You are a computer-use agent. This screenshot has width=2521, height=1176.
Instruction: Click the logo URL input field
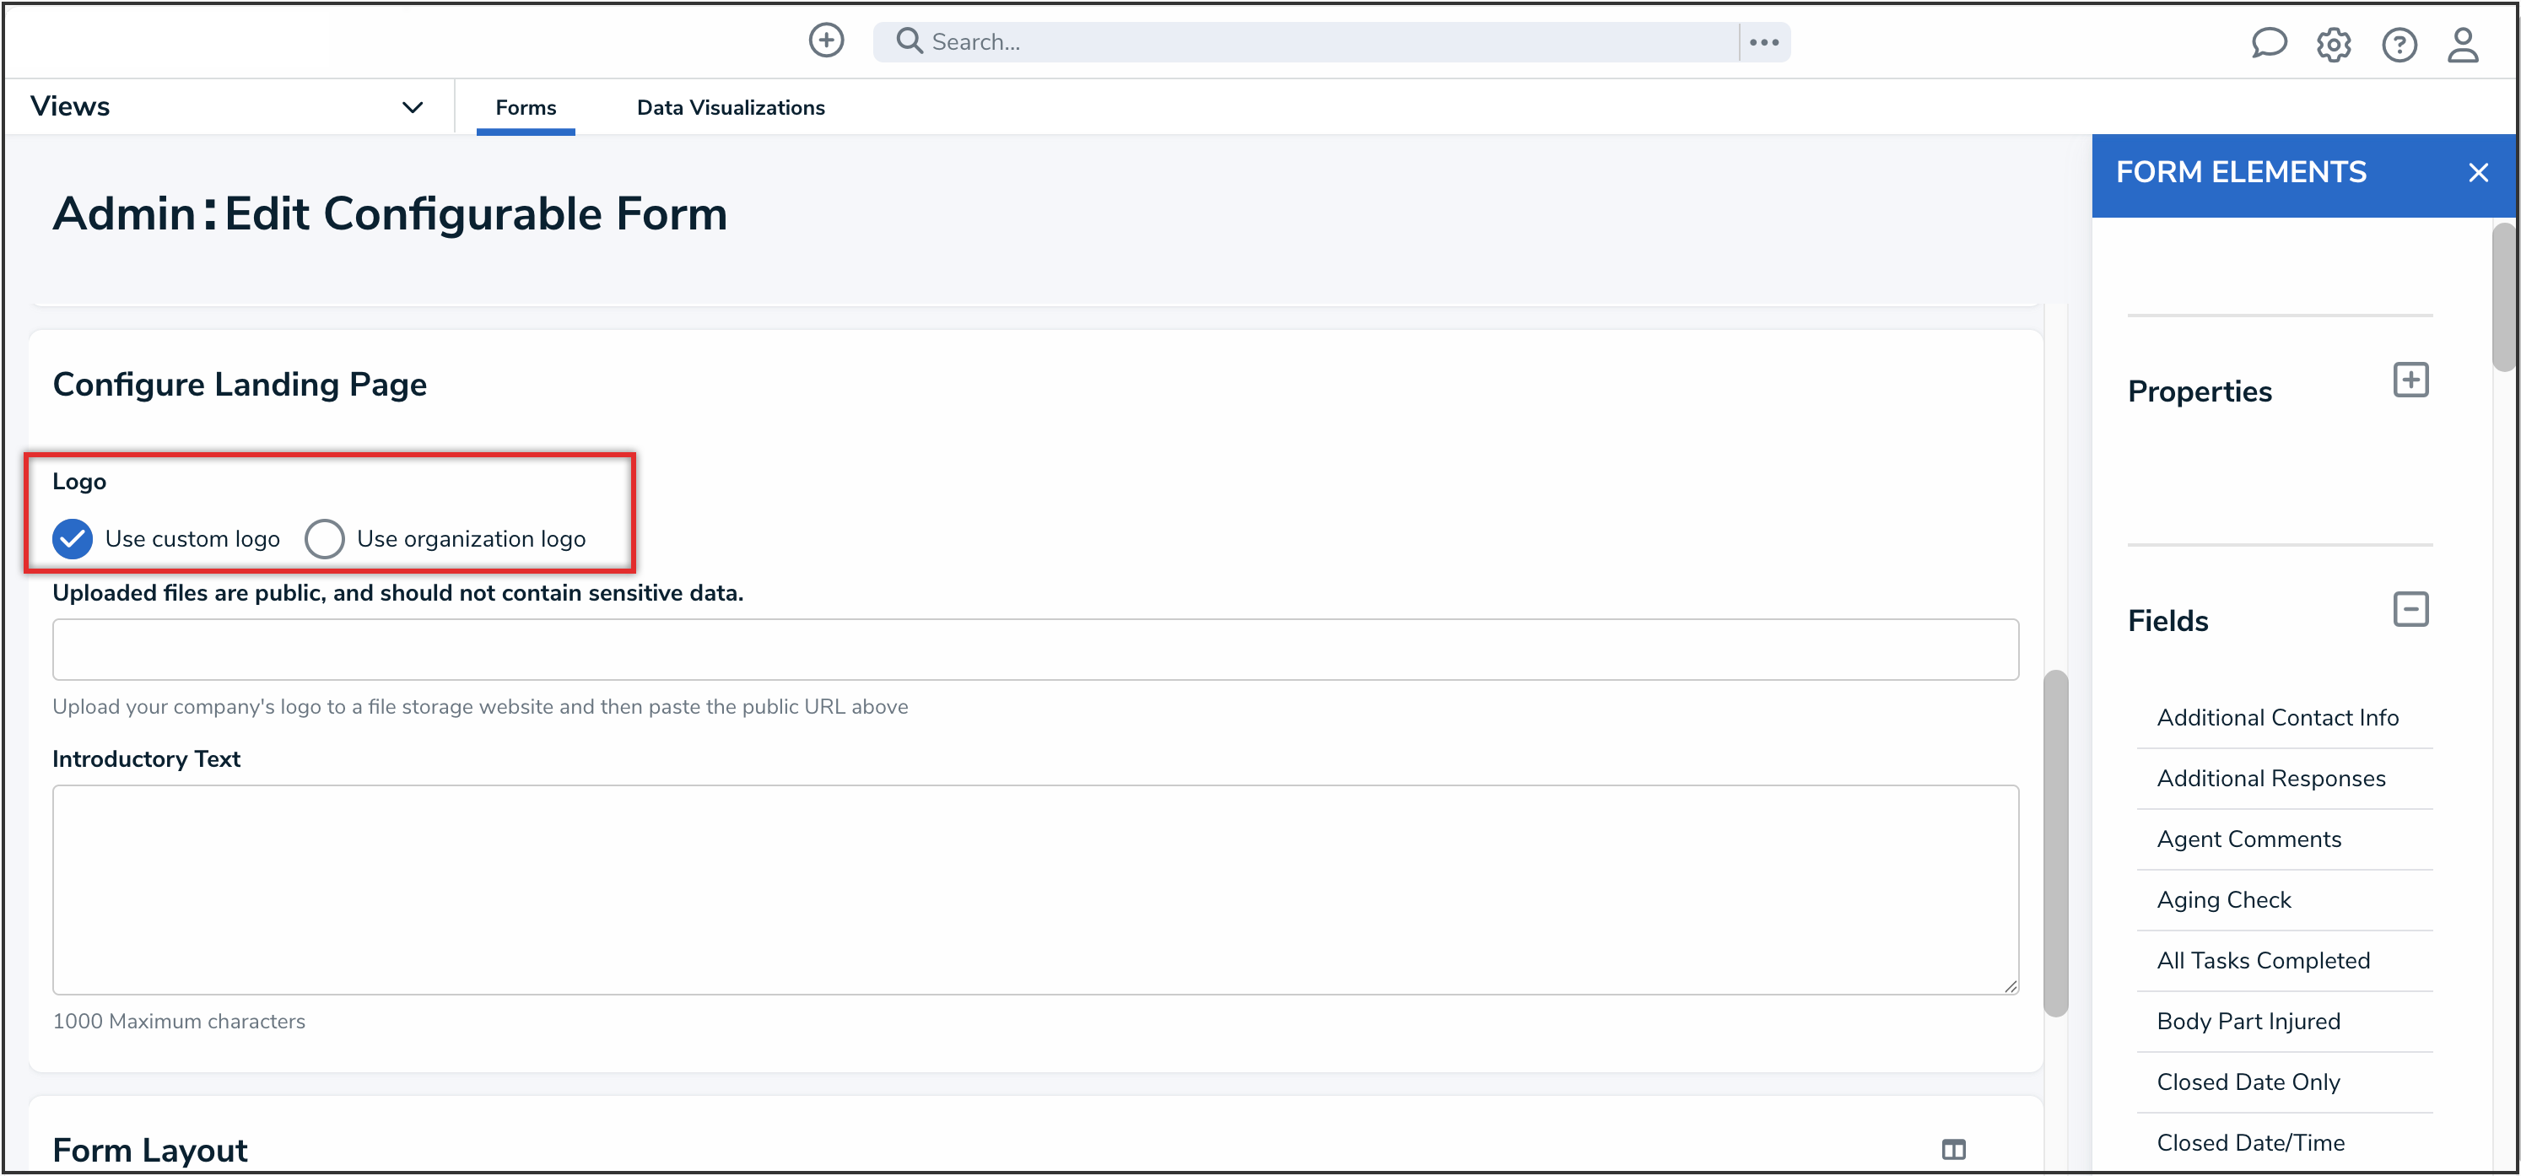[x=1034, y=649]
